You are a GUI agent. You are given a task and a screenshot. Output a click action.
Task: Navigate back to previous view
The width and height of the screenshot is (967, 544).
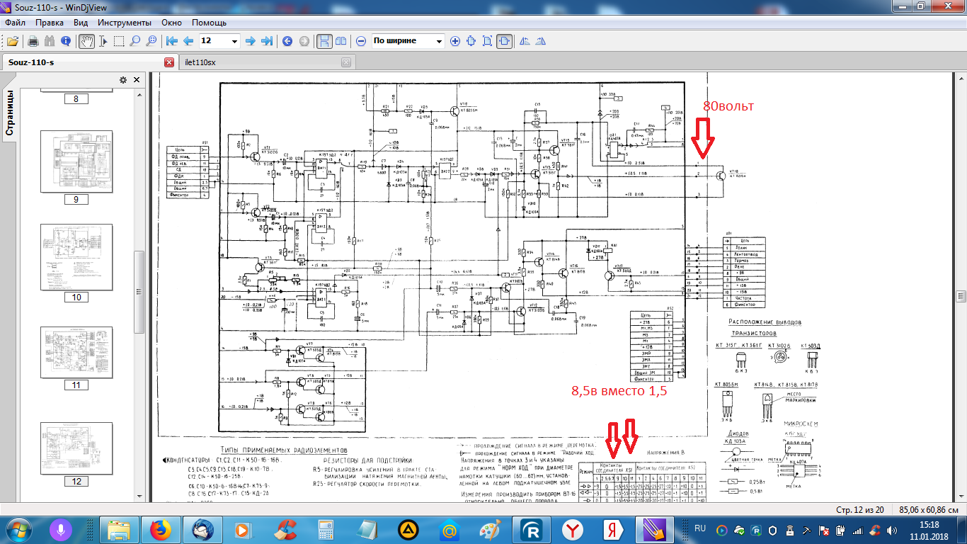287,41
